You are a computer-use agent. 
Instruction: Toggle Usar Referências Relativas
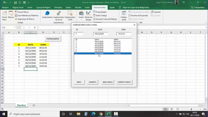pos(27,16)
